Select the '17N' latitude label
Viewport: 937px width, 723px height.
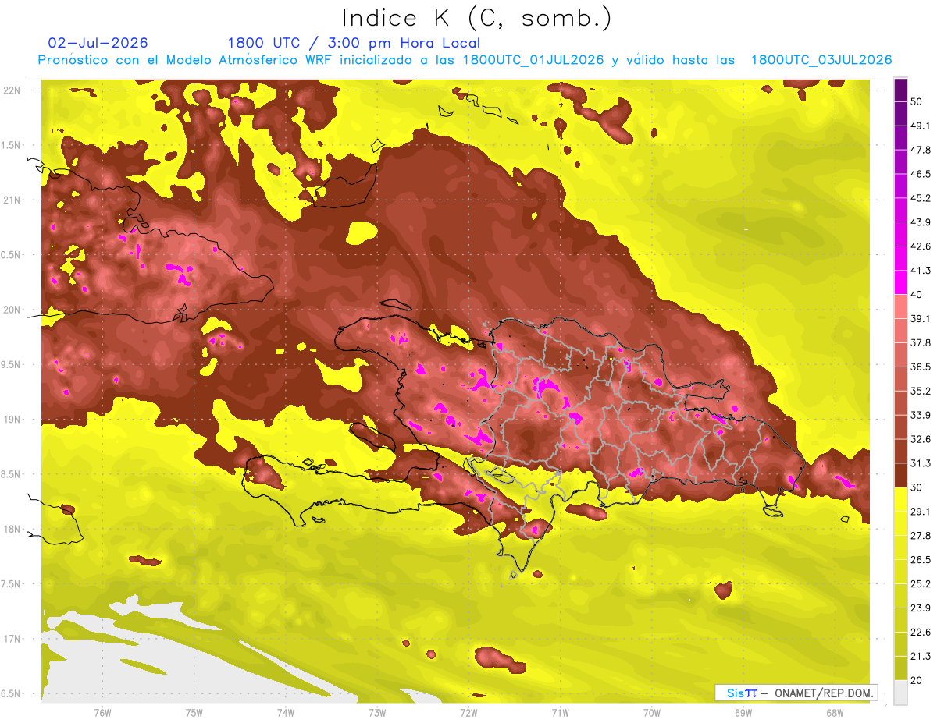(12, 639)
